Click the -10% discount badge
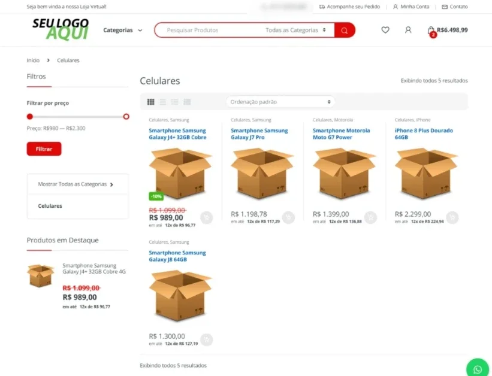Screen dimensions: 492x376 click(156, 196)
